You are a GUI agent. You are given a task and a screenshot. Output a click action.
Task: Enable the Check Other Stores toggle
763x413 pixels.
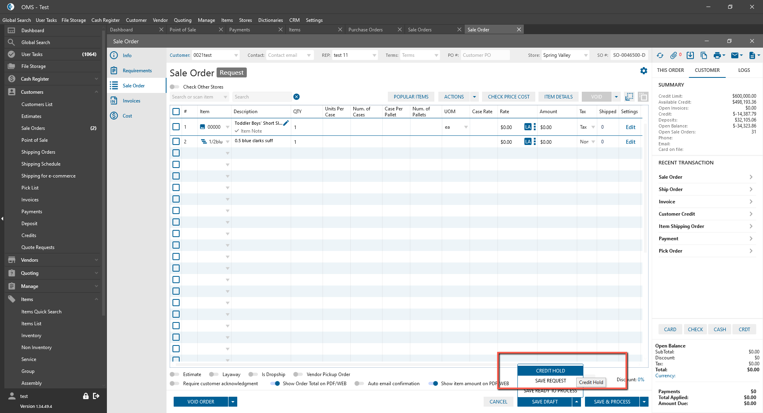point(174,87)
